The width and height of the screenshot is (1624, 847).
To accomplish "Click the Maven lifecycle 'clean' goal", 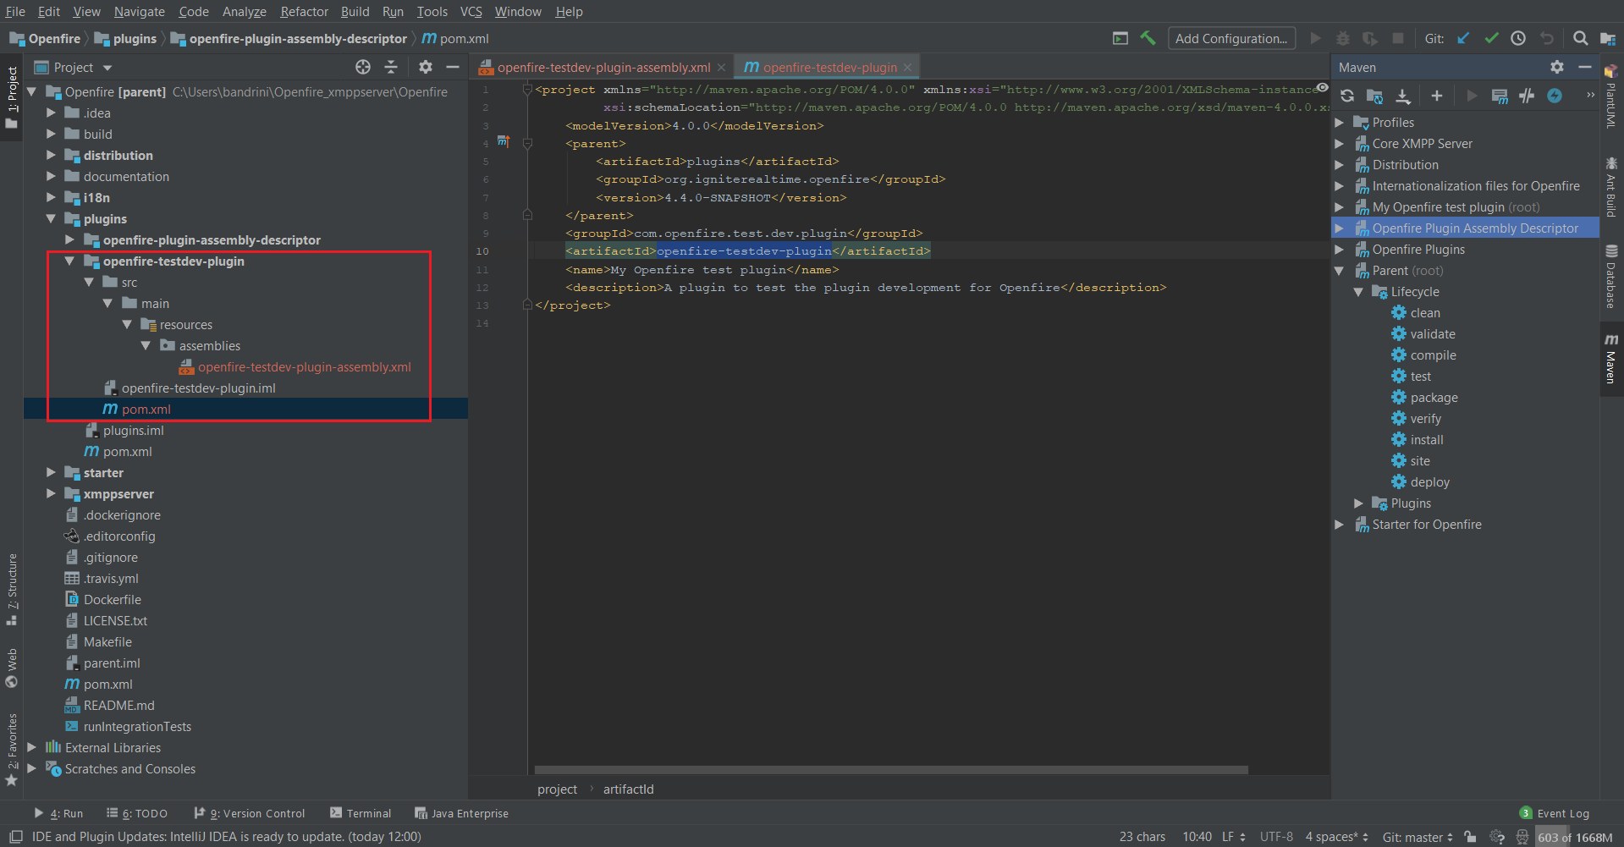I will coord(1424,313).
